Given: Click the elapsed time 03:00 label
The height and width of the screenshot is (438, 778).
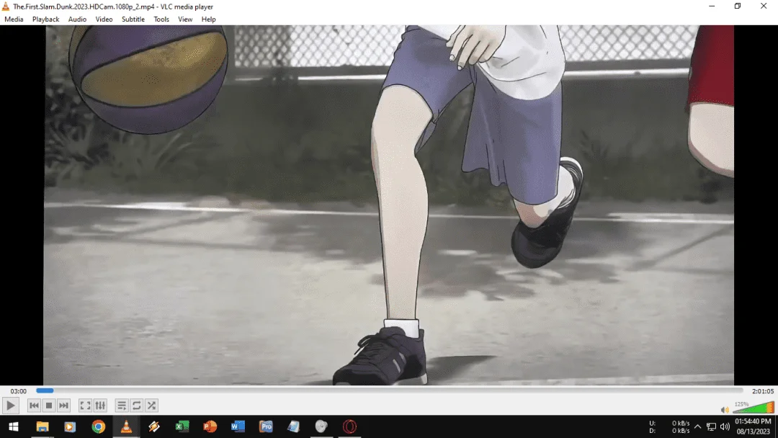Looking at the screenshot, I should [18, 391].
